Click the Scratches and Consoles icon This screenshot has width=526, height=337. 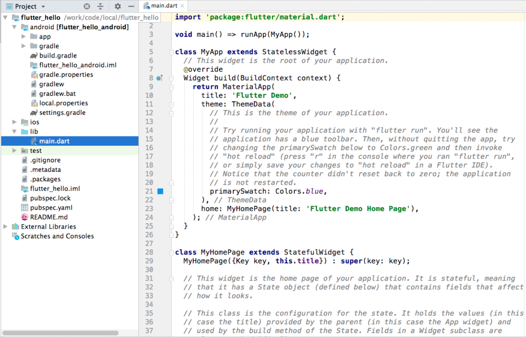[15, 236]
